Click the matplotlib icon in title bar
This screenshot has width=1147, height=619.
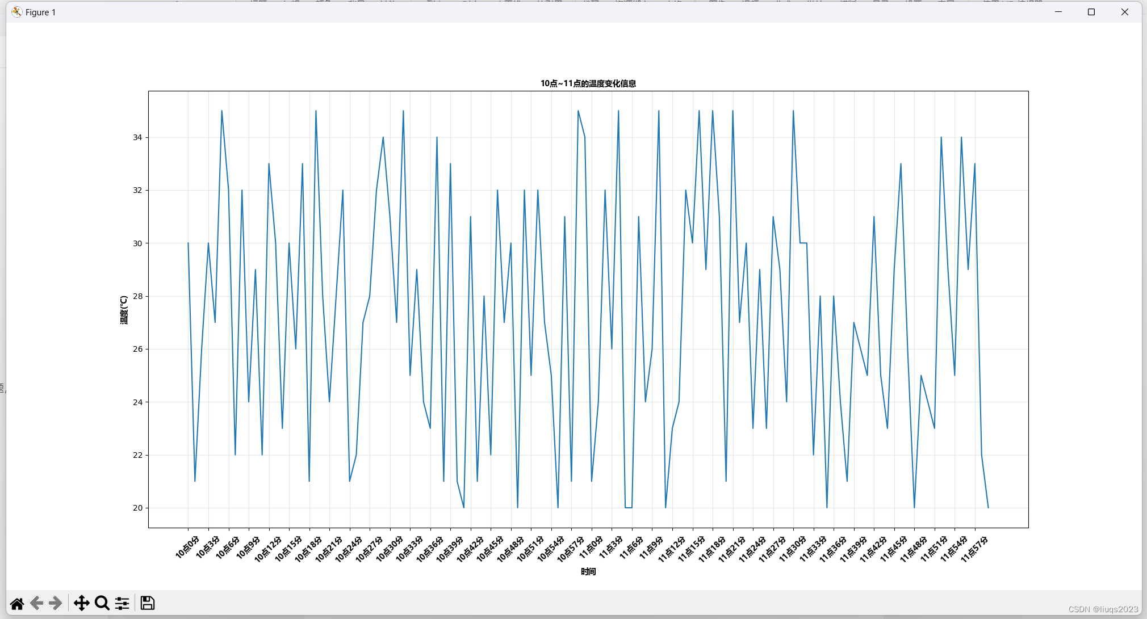click(x=16, y=12)
